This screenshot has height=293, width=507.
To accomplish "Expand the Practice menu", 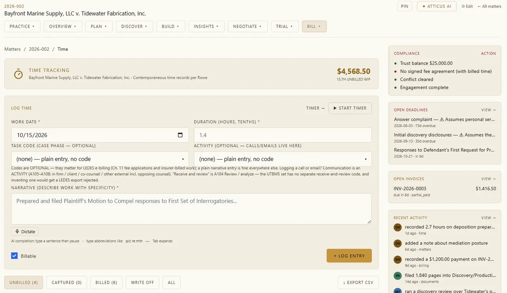I will point(22,27).
